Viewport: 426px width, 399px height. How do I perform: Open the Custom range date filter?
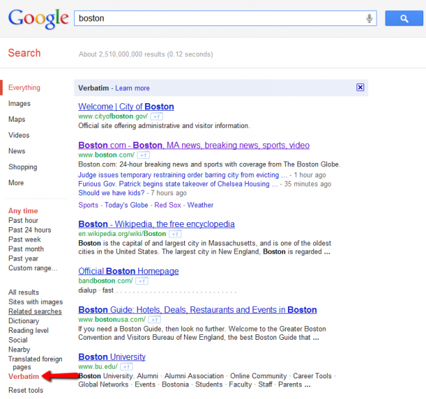coord(33,268)
